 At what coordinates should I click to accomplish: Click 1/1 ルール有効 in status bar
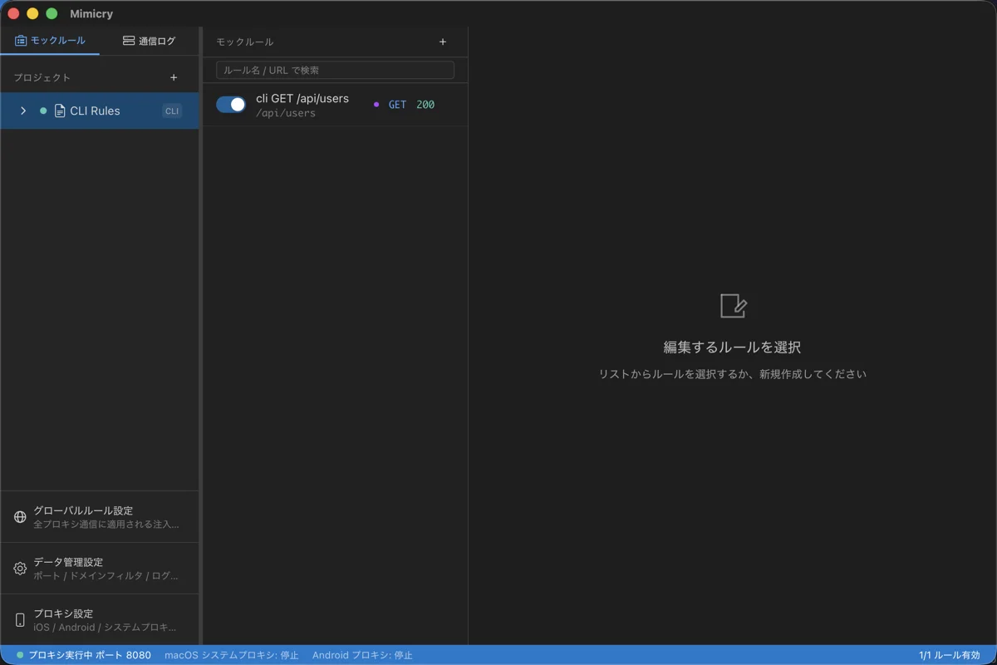tap(950, 655)
